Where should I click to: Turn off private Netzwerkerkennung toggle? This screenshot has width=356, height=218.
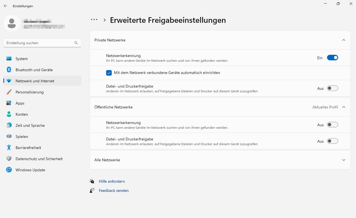[332, 58]
